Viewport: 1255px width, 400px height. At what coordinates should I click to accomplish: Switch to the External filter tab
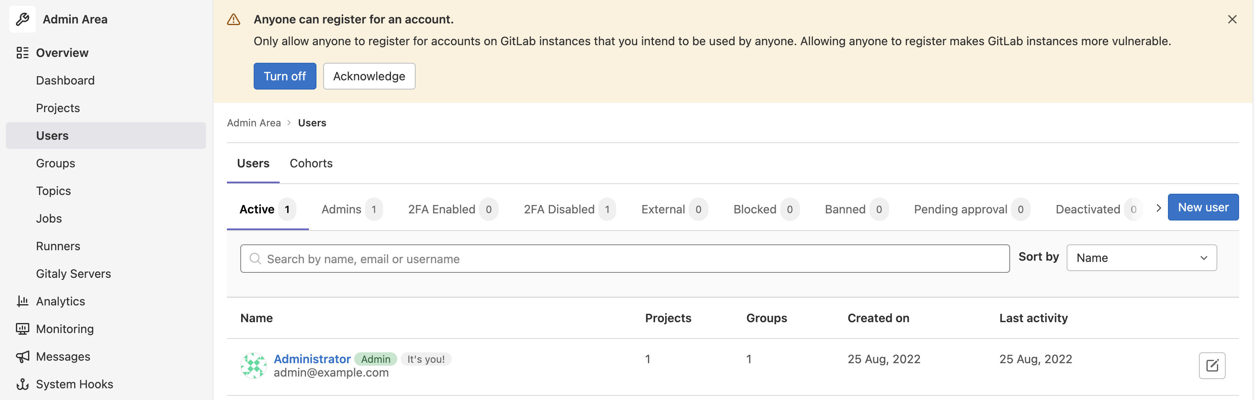coord(674,209)
